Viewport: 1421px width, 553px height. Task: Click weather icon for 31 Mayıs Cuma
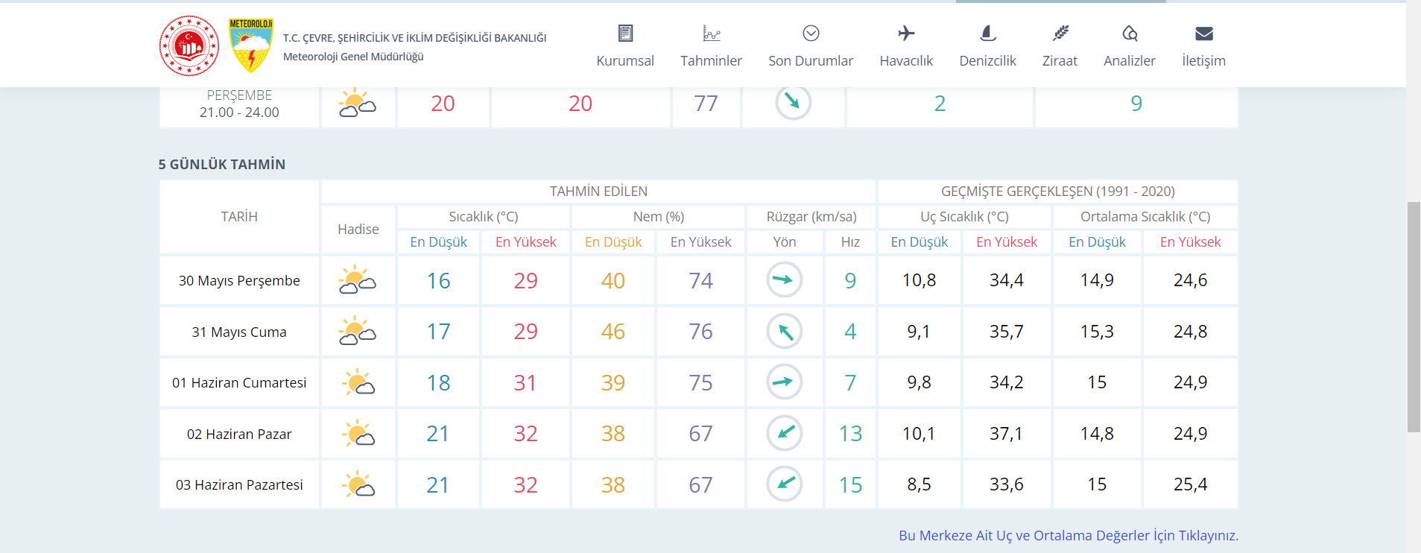coord(358,332)
